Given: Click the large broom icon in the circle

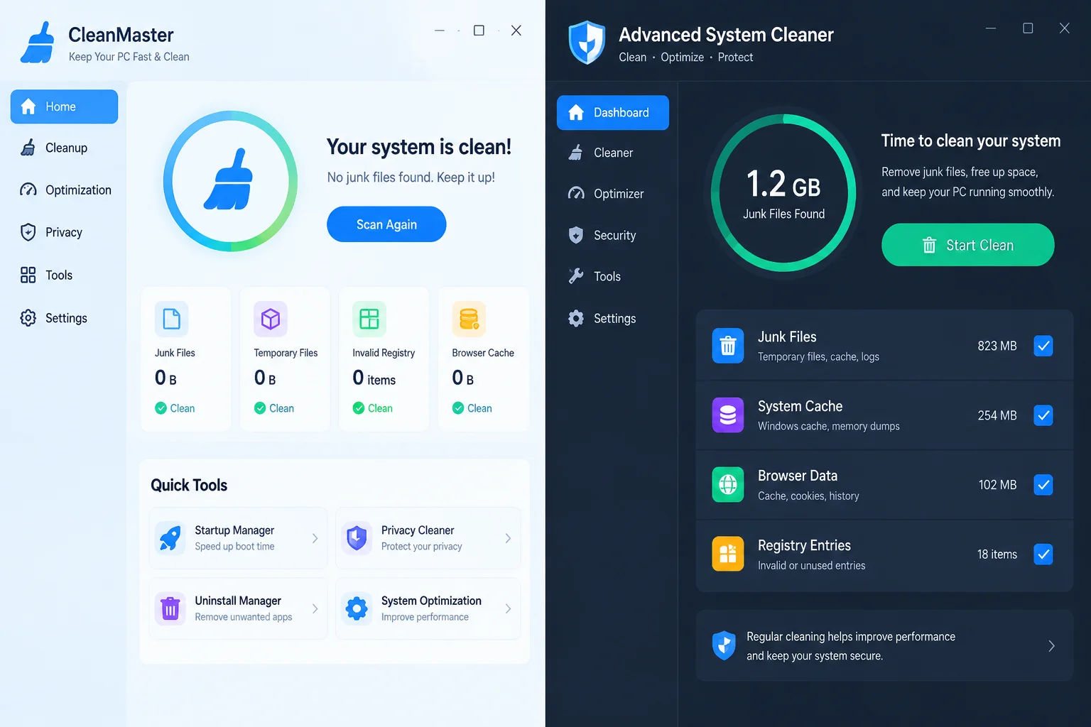Looking at the screenshot, I should pyautogui.click(x=229, y=180).
